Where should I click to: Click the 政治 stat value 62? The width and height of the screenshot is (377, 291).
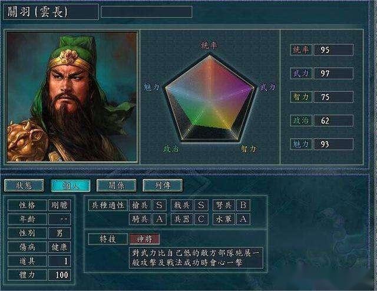(333, 121)
